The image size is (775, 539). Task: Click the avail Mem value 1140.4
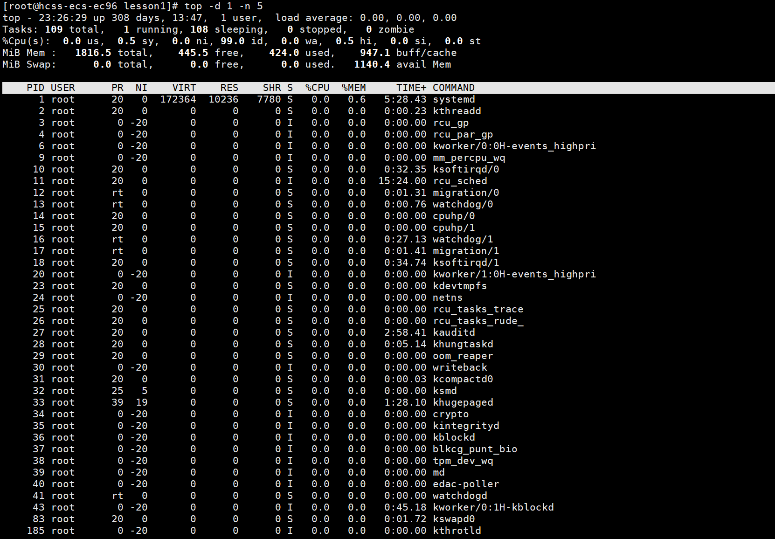(372, 64)
